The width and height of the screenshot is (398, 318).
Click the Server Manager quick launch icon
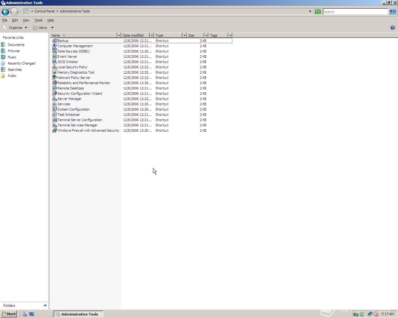coord(25,314)
